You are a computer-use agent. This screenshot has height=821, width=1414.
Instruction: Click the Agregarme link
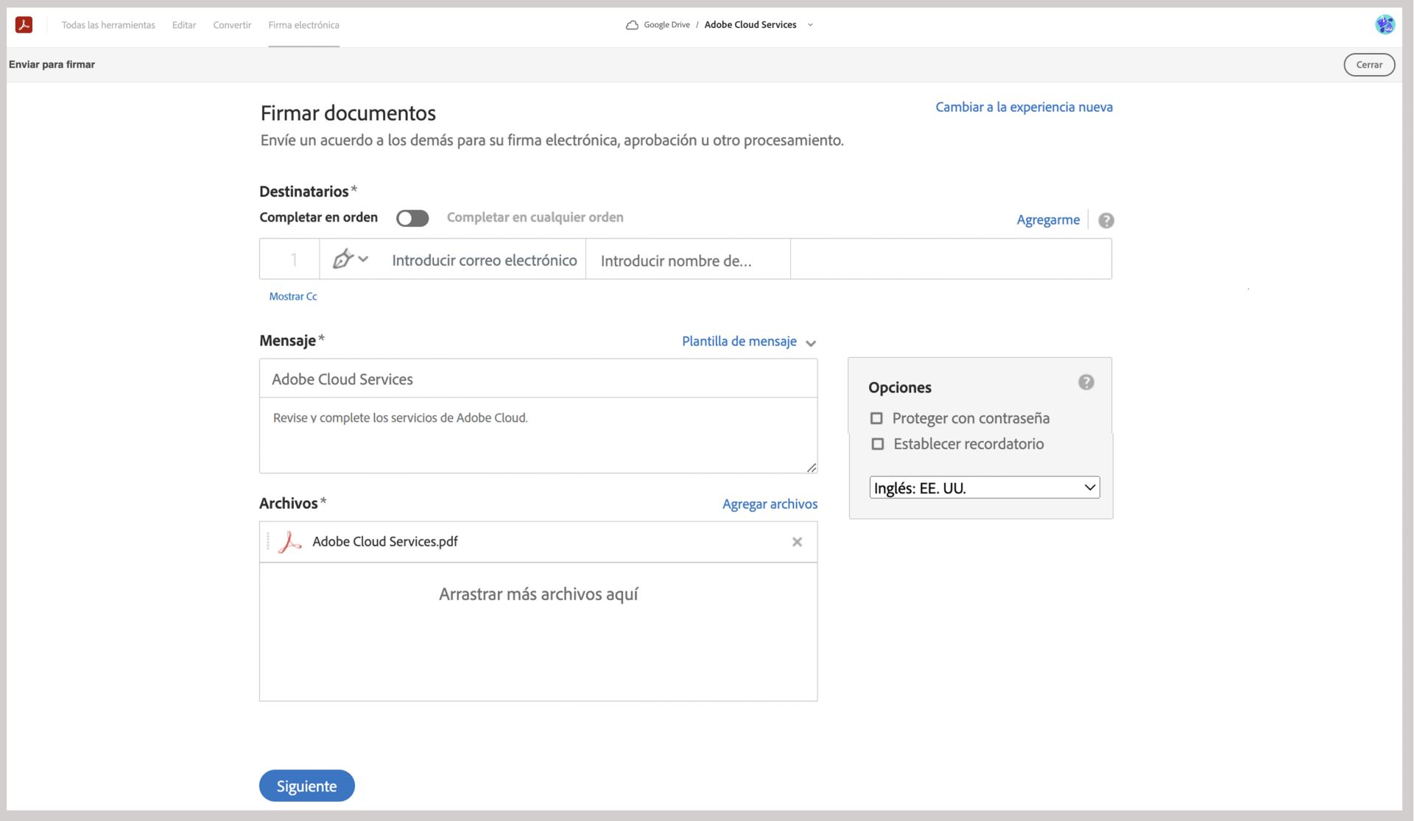(1048, 220)
